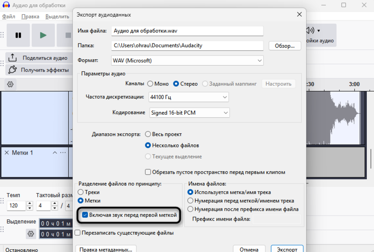The width and height of the screenshot is (374, 252).
Task: Click the Имя файла input field
Action: 187,31
